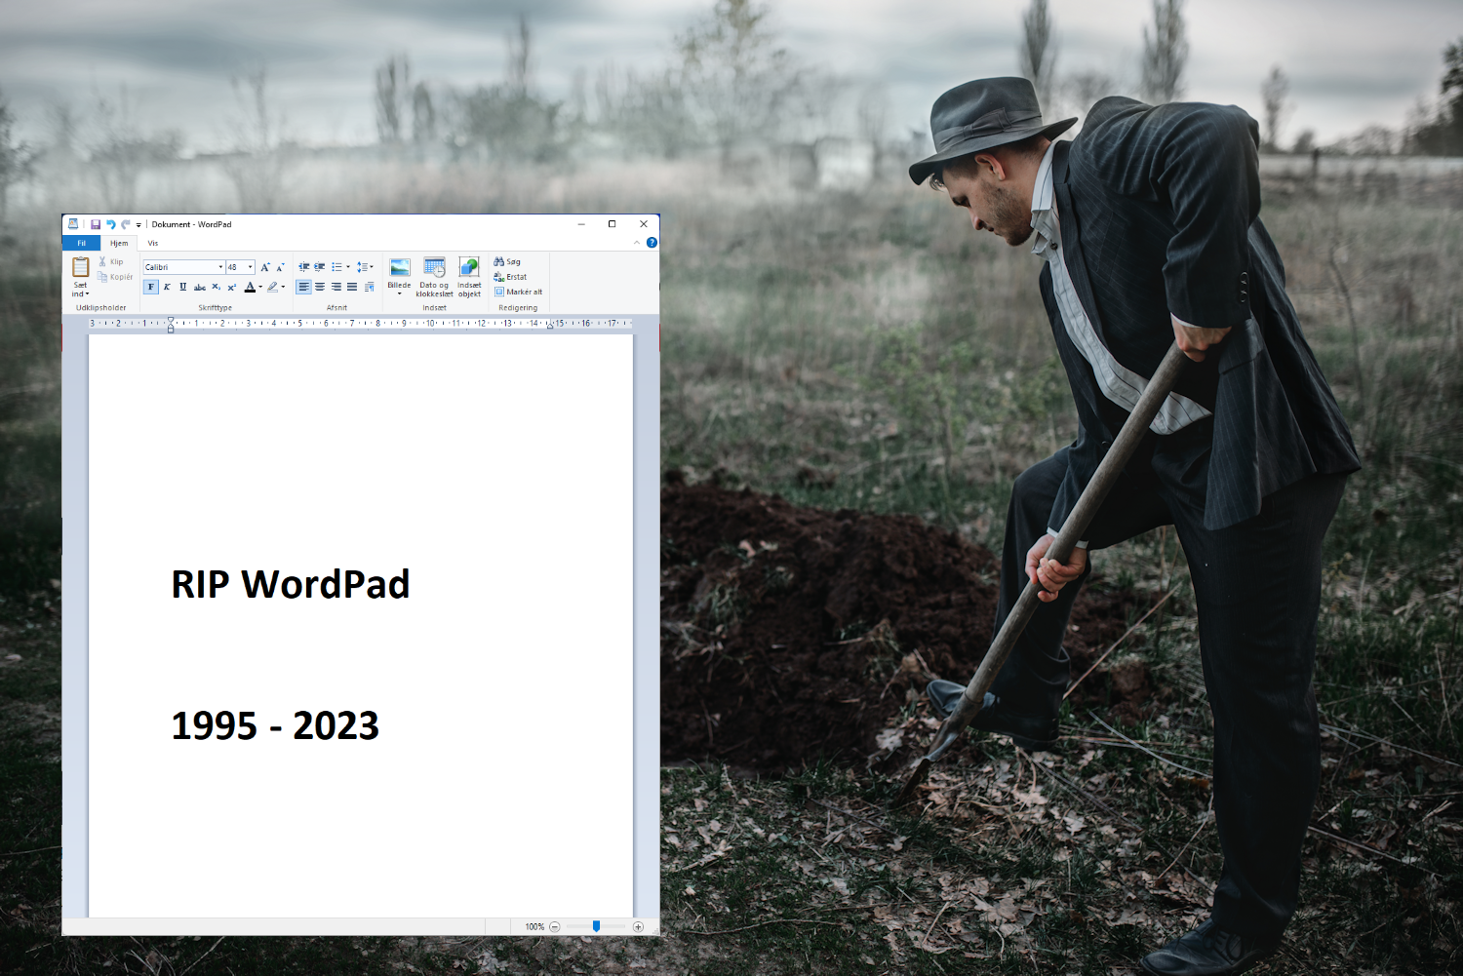Click the Kopiér (copy) icon
This screenshot has height=976, width=1463.
click(x=102, y=277)
